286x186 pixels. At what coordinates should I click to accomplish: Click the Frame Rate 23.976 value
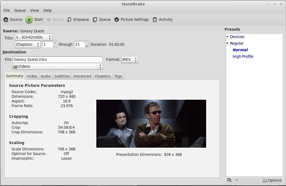coord(67,106)
